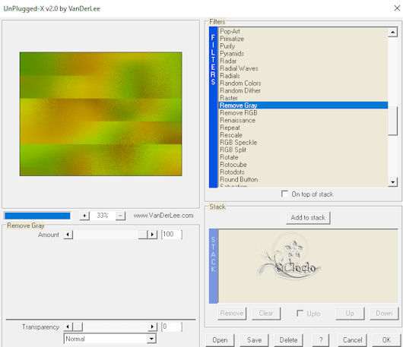Visit www.VanDerLee.com link

163,216
